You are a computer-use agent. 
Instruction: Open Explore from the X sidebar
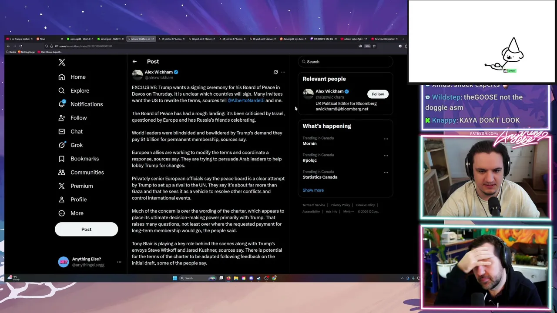[x=74, y=90]
